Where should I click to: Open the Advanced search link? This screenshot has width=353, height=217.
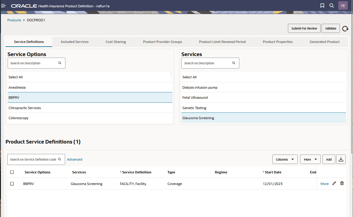click(x=75, y=159)
